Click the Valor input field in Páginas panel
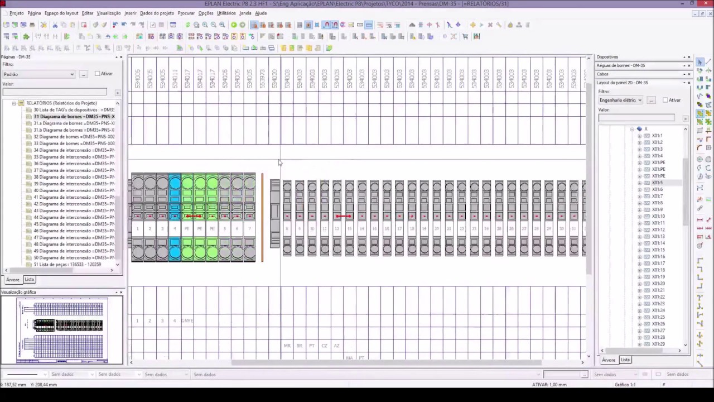 click(x=54, y=92)
